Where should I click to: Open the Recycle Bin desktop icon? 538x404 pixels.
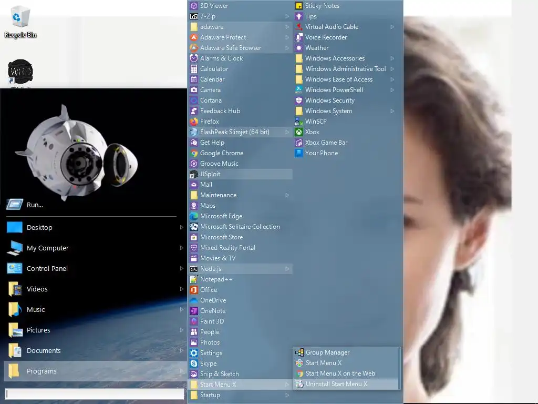point(20,22)
